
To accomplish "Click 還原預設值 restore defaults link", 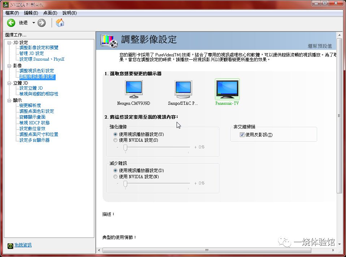I will click(x=320, y=46).
